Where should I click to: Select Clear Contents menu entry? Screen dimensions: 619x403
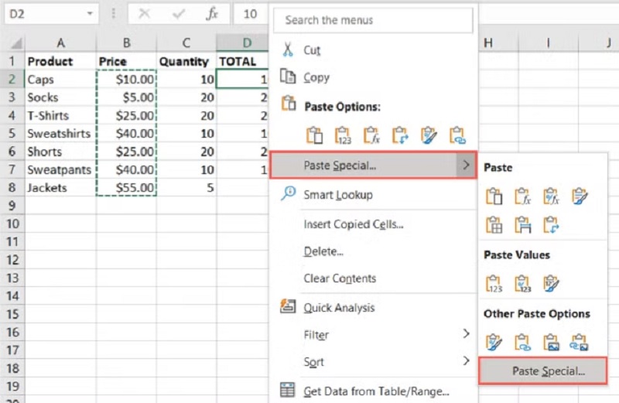[339, 278]
